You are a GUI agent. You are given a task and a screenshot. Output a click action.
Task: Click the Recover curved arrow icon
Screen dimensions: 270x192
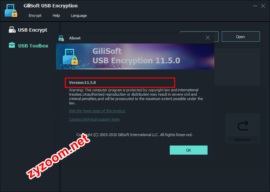point(243,126)
